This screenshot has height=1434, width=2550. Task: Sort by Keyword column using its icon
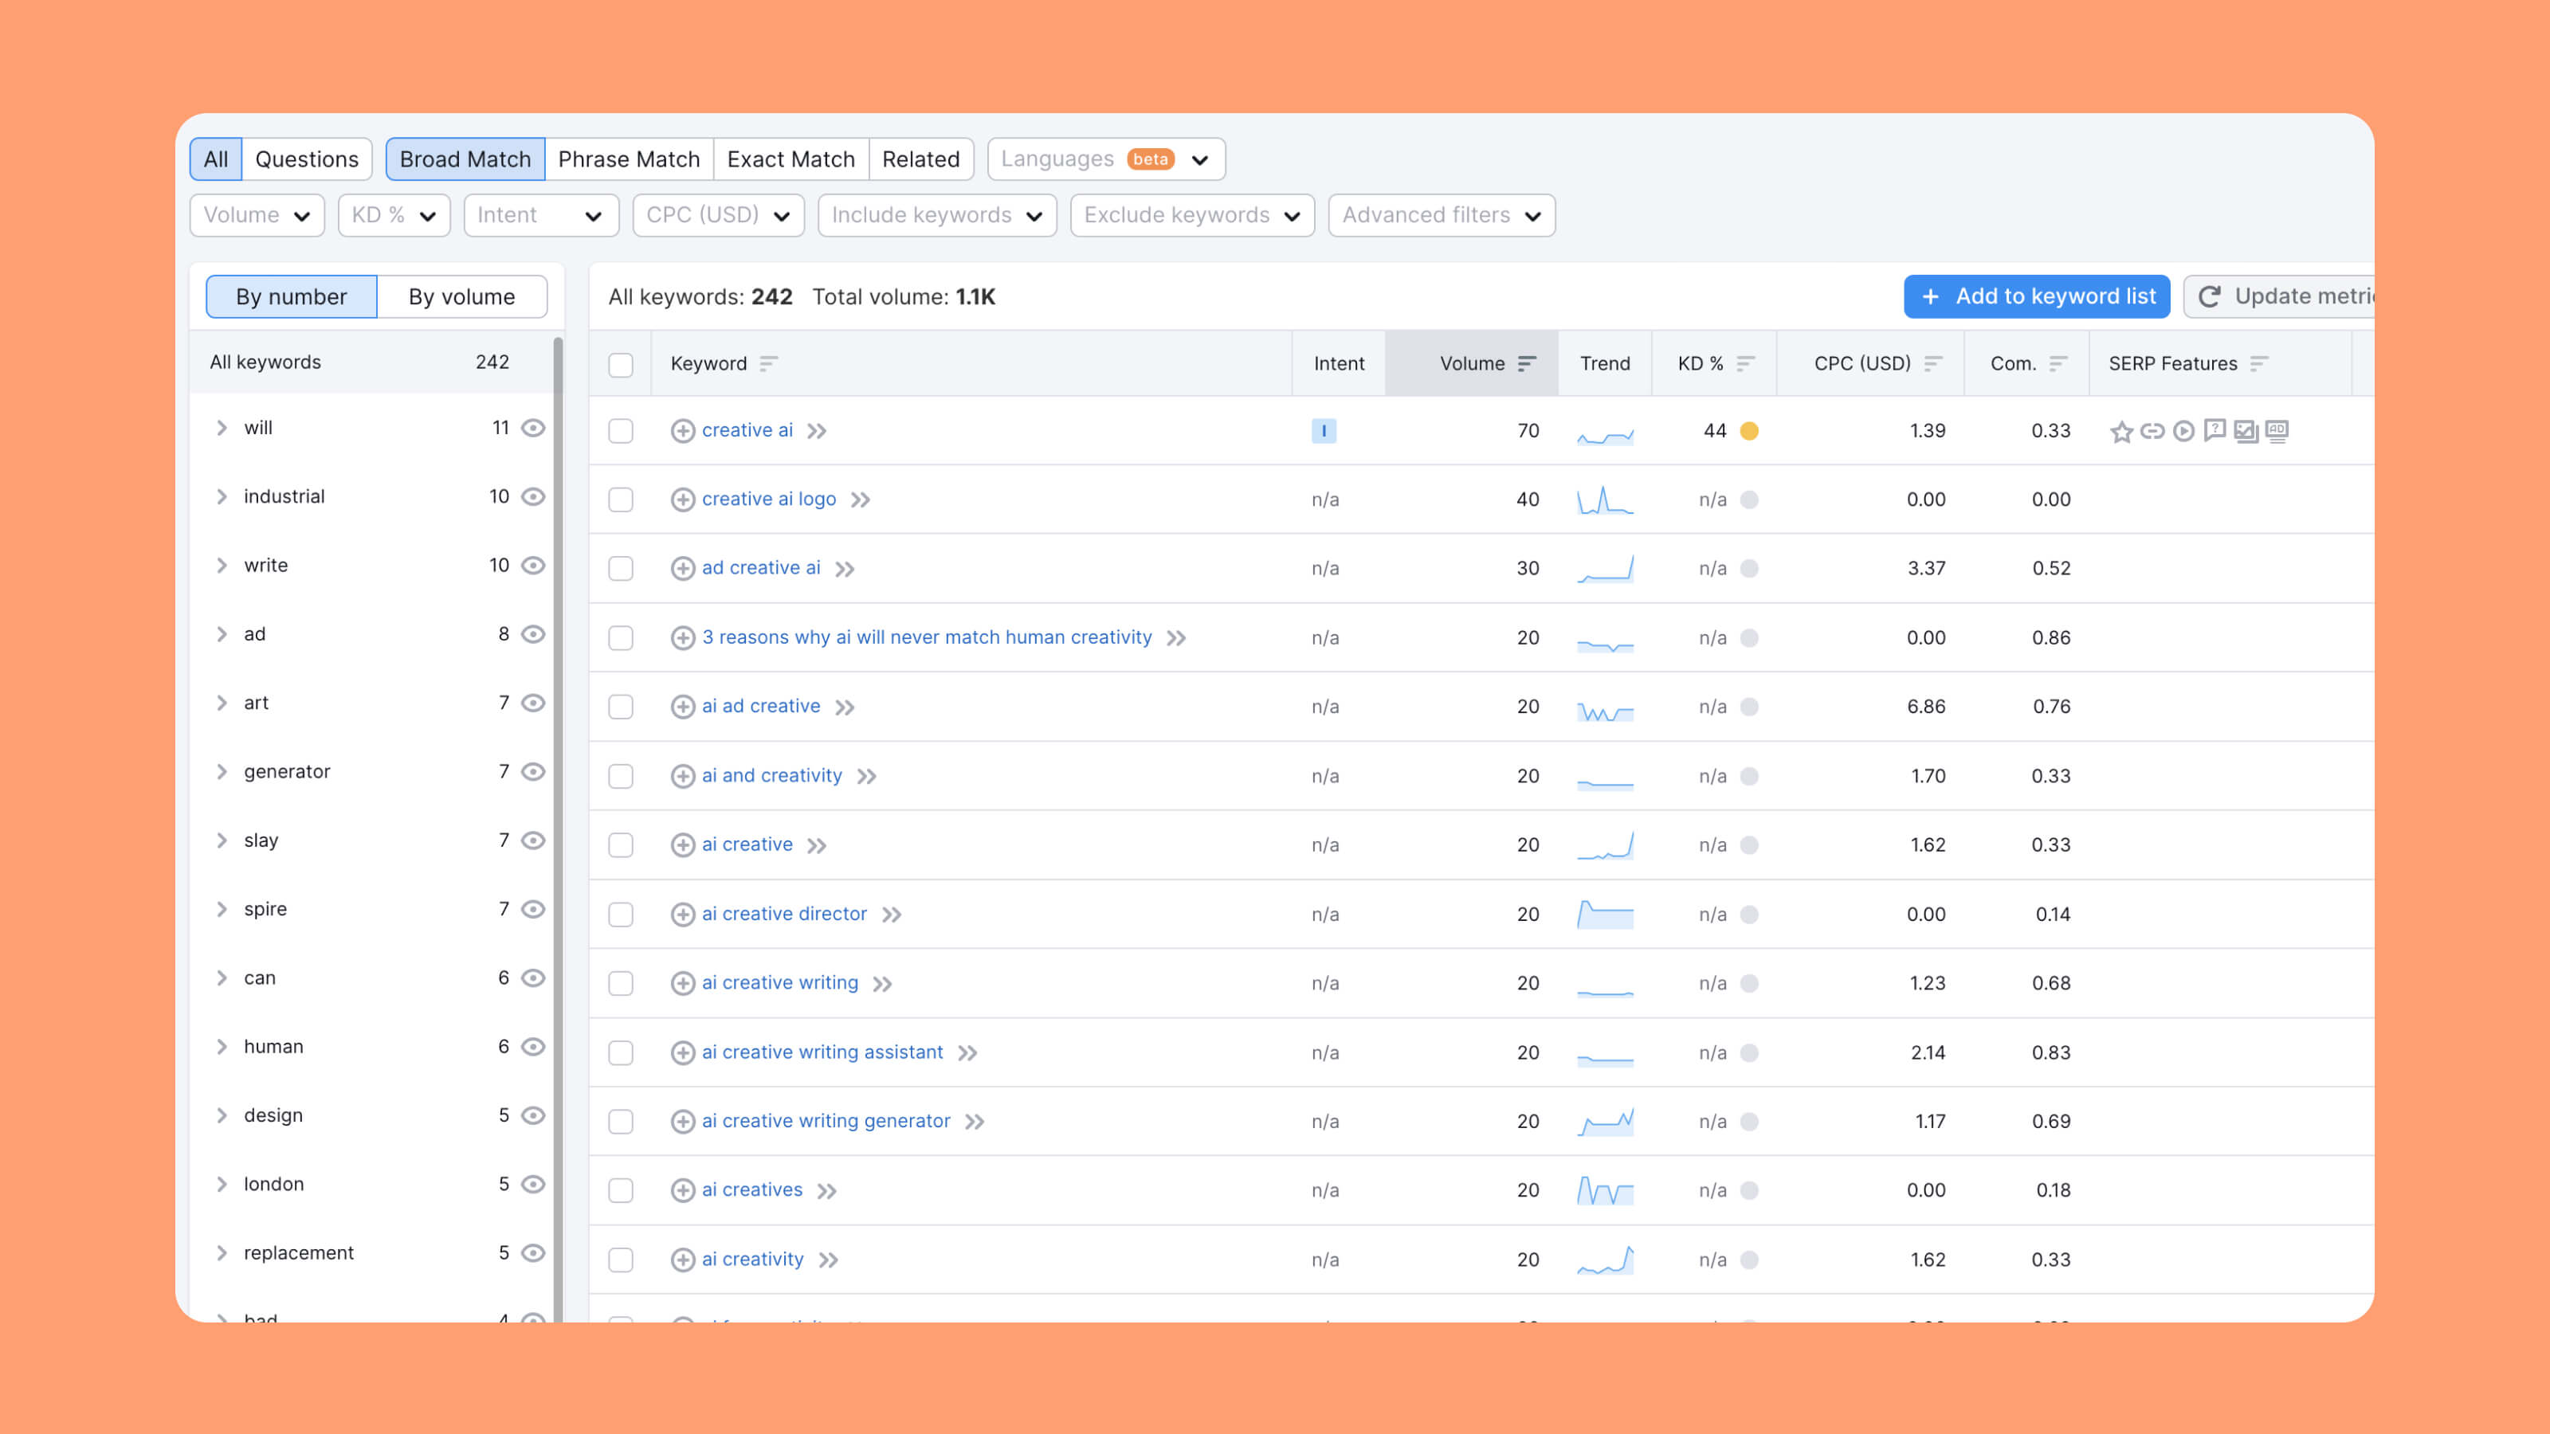768,363
